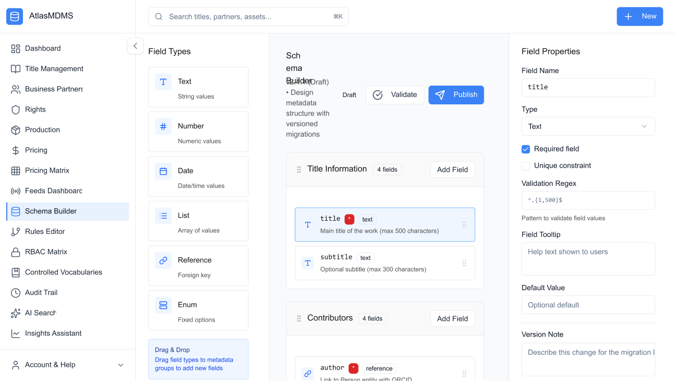
Task: Enable the Unique constraint checkbox
Action: (526, 165)
